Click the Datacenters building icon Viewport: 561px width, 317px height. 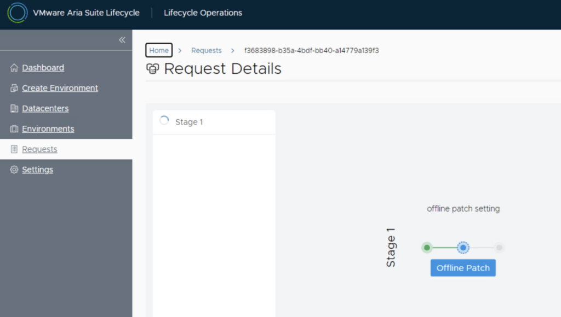[14, 109]
